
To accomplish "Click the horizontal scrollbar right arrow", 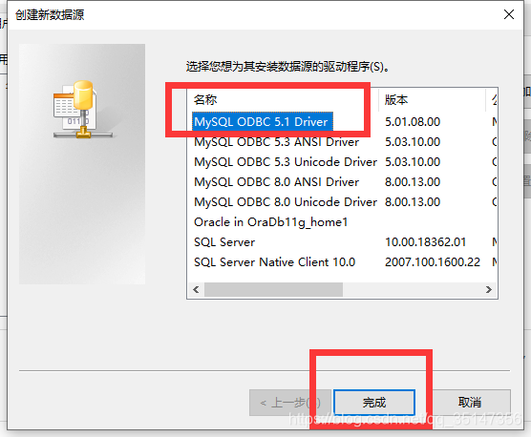I will (489, 289).
